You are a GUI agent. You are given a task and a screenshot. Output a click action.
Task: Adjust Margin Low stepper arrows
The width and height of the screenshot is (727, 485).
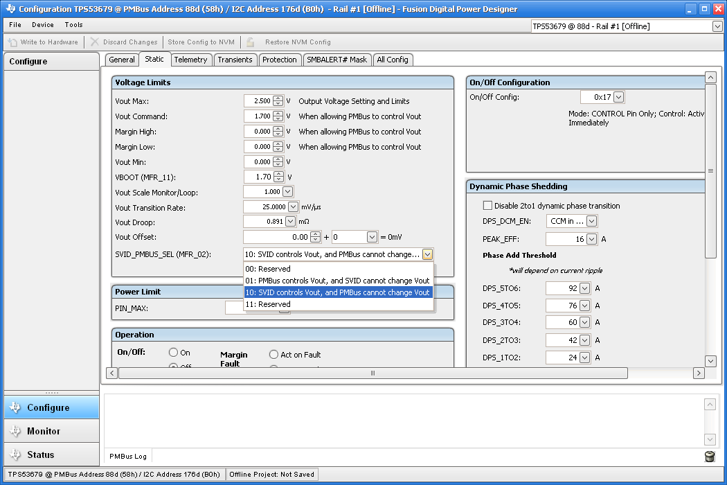coord(278,147)
